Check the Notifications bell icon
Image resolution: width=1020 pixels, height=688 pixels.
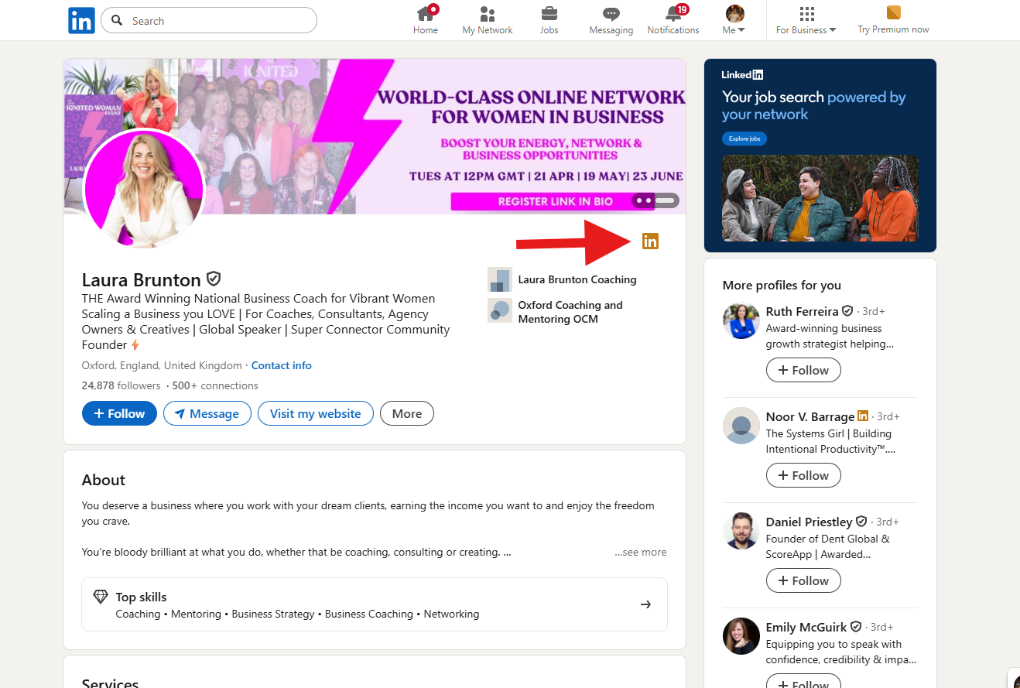pyautogui.click(x=673, y=14)
